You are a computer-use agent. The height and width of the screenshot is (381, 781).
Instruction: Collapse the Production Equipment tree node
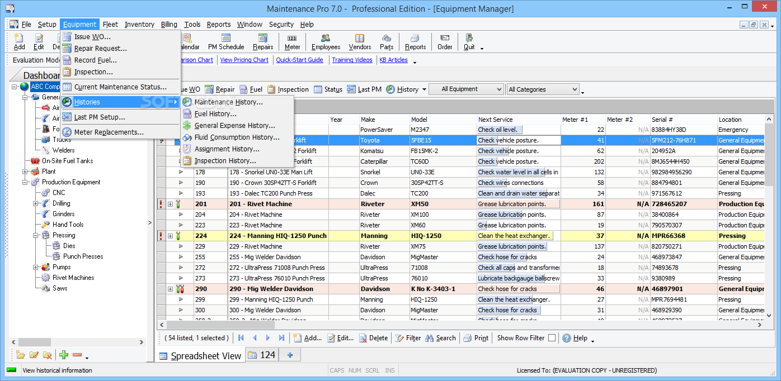coord(25,182)
